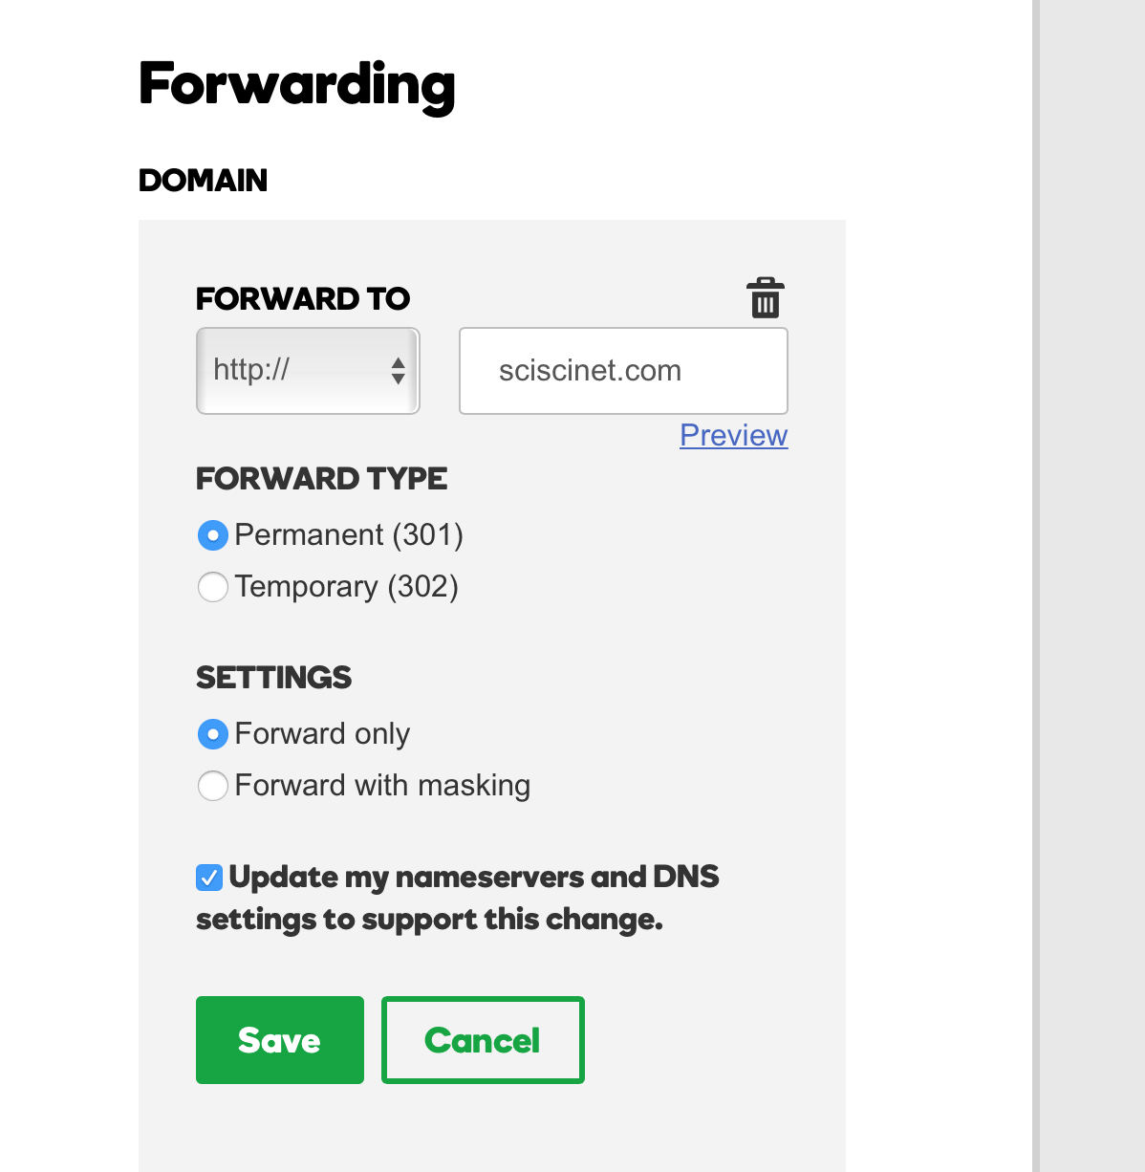Click the SETTINGS heading
Viewport: 1145px width, 1172px height.
273,678
